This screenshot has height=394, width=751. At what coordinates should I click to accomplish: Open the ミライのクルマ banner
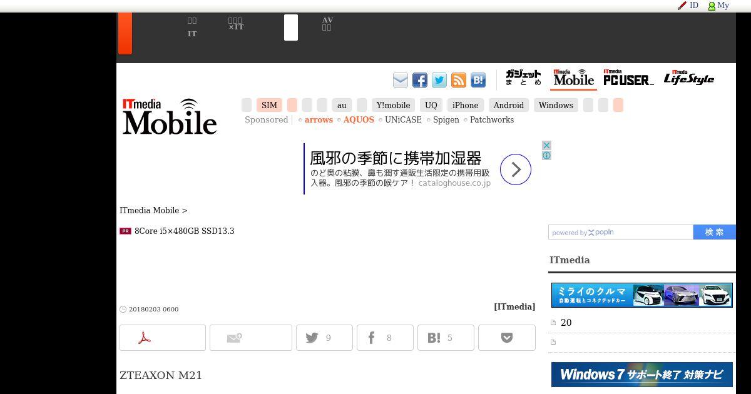(642, 295)
